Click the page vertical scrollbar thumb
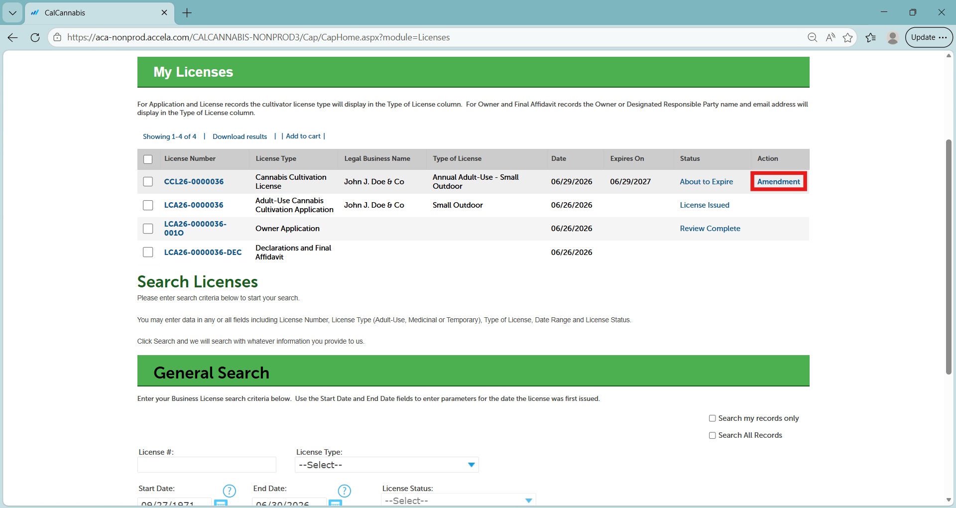 click(x=949, y=256)
